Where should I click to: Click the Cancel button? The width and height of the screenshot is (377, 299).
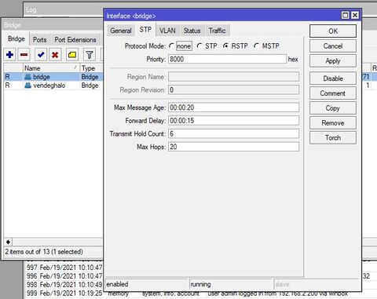[x=333, y=46]
